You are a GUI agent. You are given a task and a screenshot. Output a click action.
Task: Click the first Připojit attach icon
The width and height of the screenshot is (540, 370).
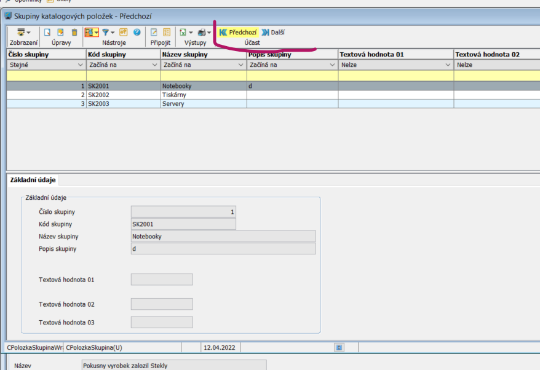point(154,33)
